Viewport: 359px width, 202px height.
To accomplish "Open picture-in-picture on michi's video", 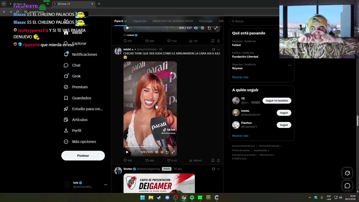I will [167, 152].
